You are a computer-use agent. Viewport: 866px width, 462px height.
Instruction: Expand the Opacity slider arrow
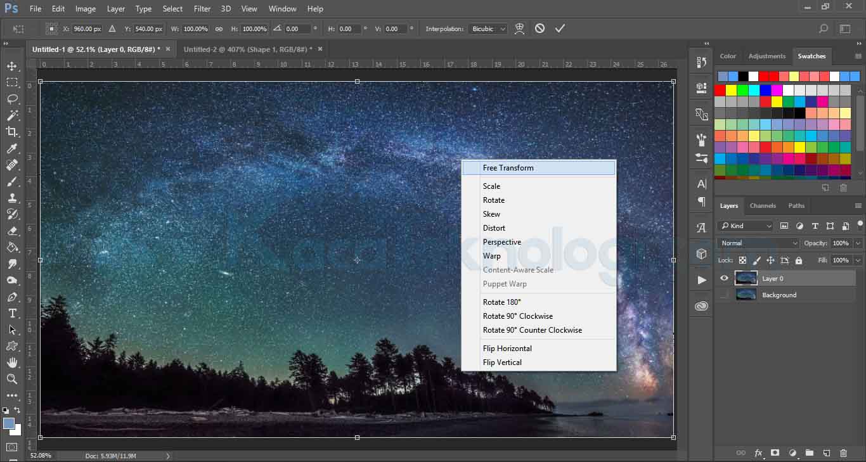[858, 243]
